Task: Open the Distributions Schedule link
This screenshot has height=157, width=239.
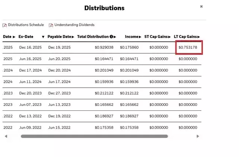Action: (26, 25)
